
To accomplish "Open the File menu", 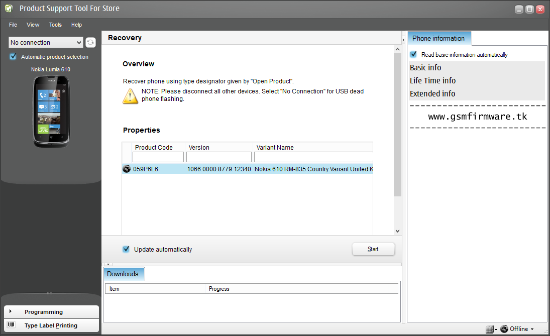I will pos(13,25).
